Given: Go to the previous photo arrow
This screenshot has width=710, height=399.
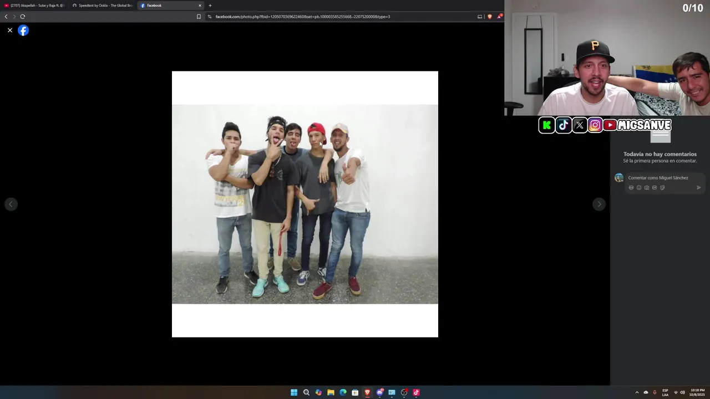Looking at the screenshot, I should pyautogui.click(x=11, y=204).
